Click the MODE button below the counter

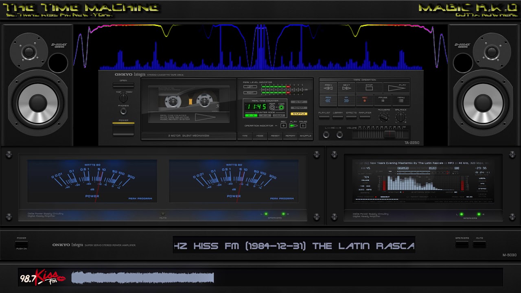tap(260, 136)
